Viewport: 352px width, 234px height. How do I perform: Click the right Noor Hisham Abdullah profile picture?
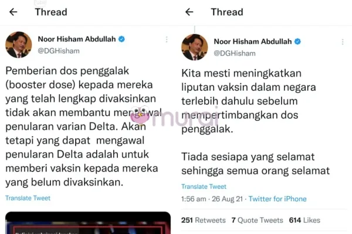click(195, 47)
